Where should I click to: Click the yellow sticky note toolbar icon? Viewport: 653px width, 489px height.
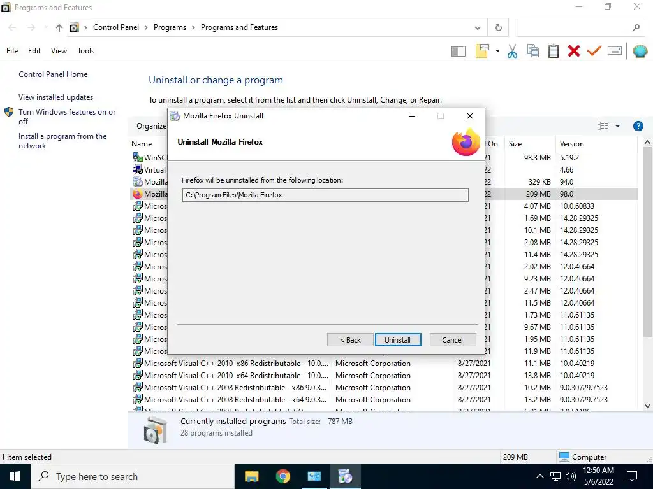482,51
